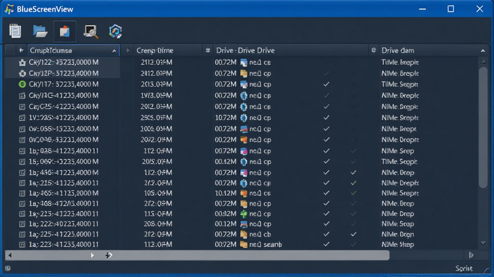
Task: Expand arrow before Crenp time column
Action: click(x=127, y=50)
